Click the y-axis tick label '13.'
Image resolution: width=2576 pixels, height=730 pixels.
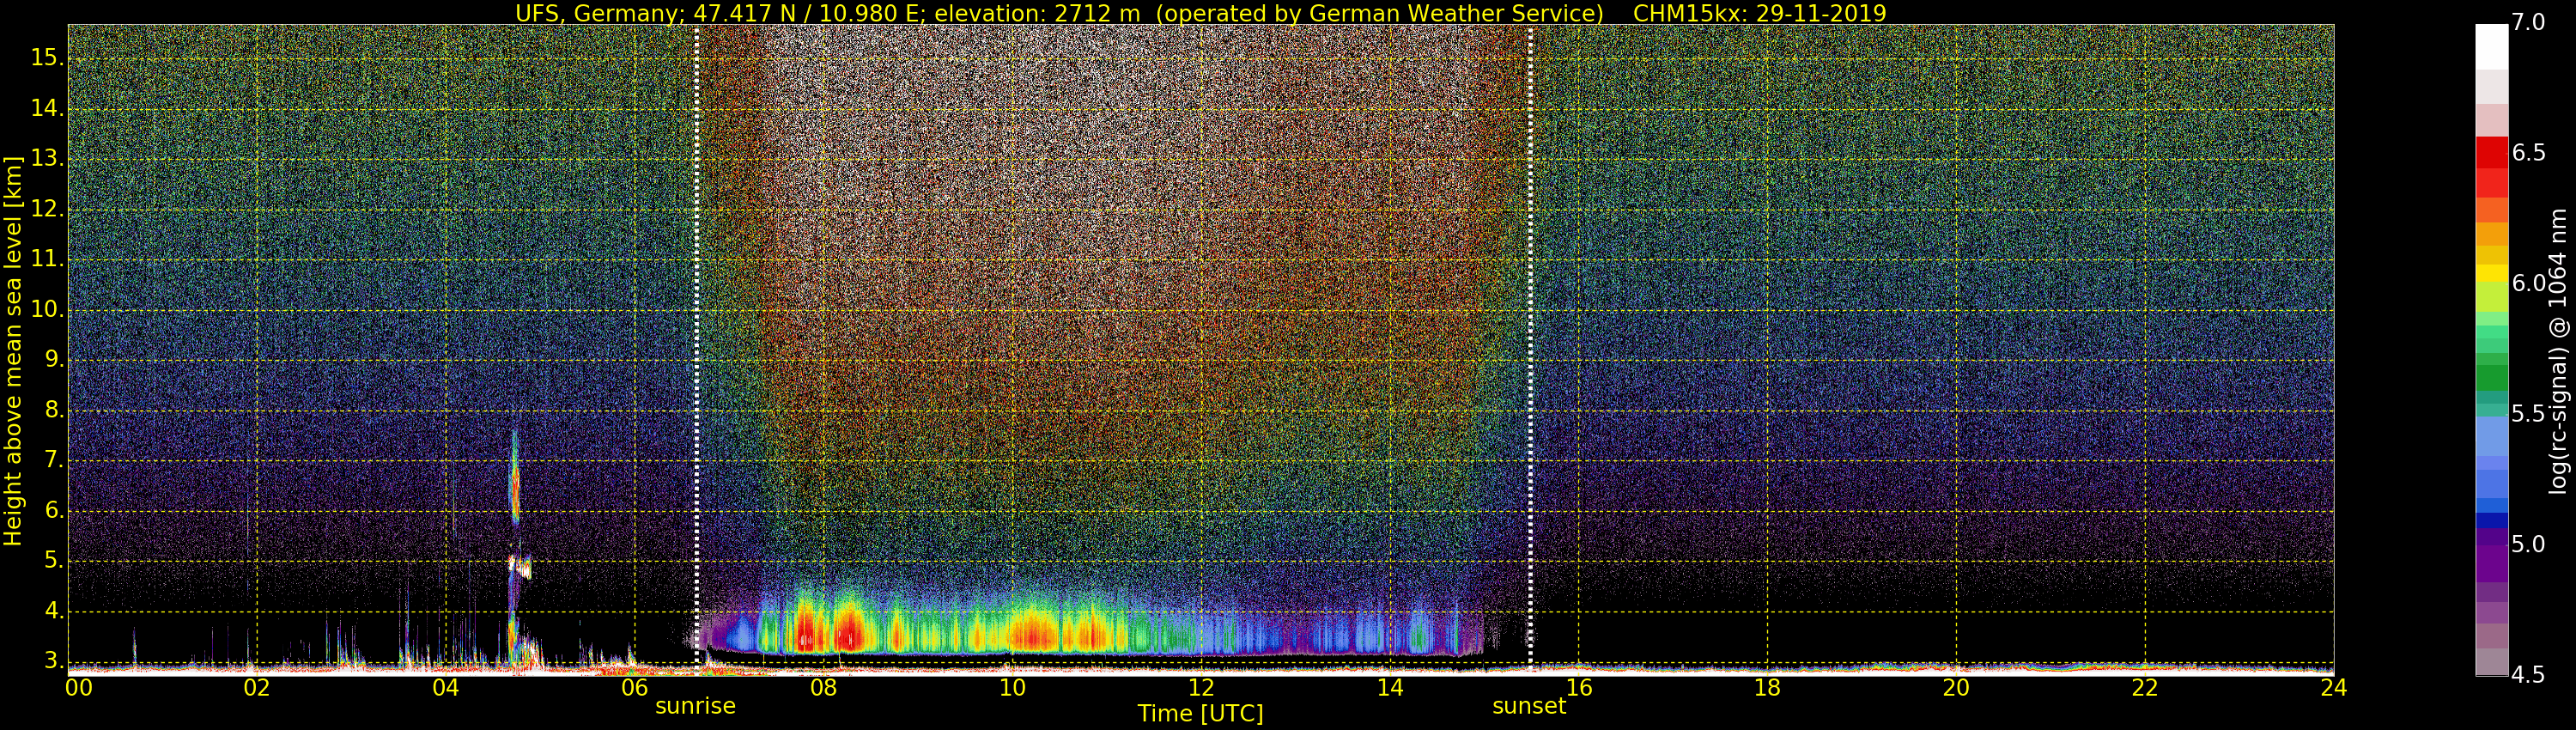(x=47, y=159)
